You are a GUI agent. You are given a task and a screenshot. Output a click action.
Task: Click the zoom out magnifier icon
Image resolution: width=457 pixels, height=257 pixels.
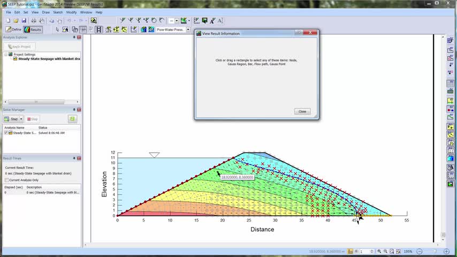point(385,251)
